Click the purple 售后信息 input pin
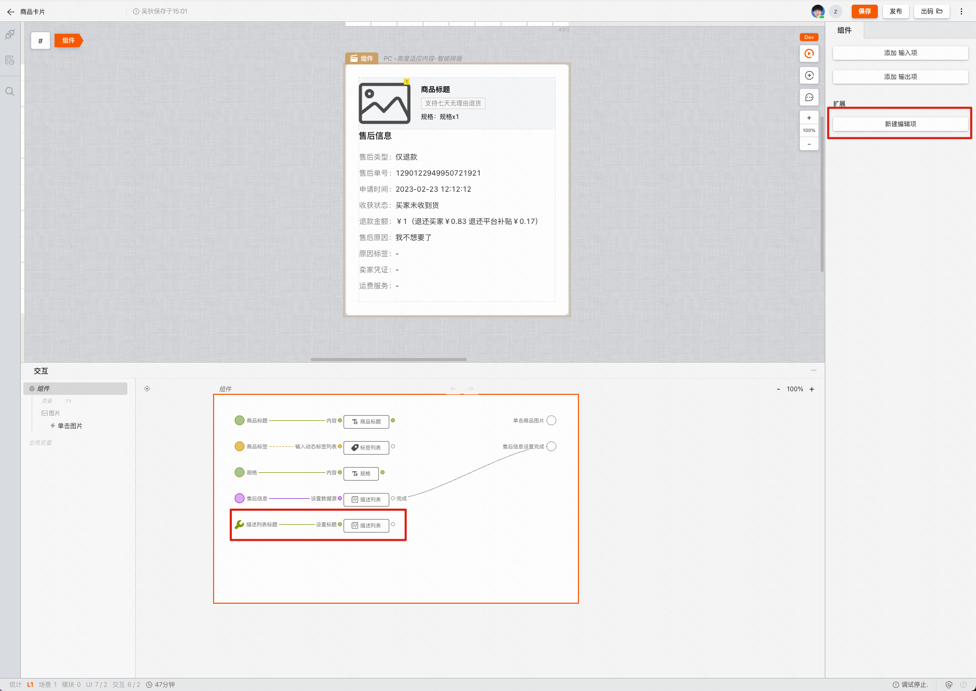Viewport: 976px width, 691px height. coord(240,498)
